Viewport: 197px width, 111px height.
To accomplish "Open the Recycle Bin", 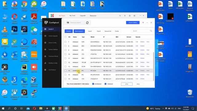I will [x=190, y=93].
